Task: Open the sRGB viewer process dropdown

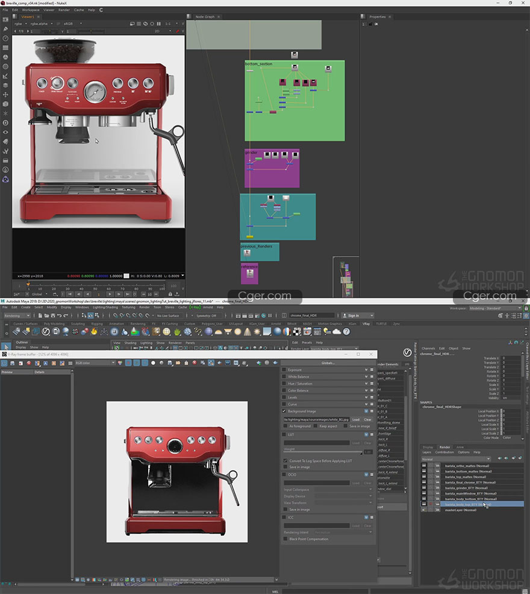Action: coord(73,23)
